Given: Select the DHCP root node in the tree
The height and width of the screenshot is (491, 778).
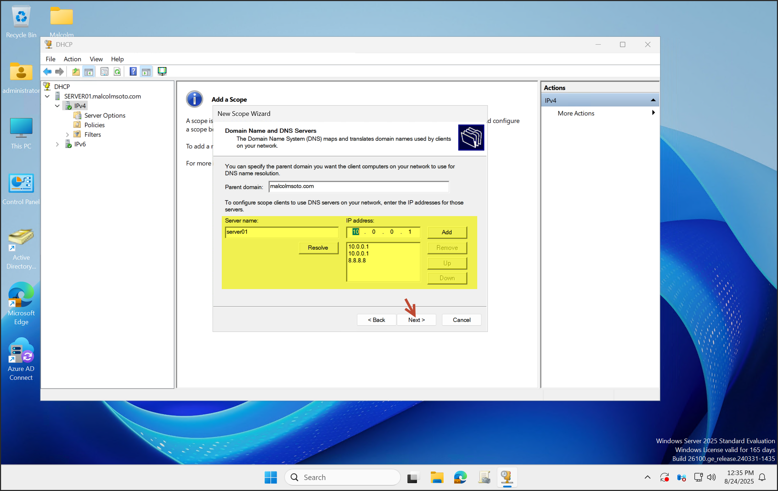Looking at the screenshot, I should pyautogui.click(x=62, y=86).
